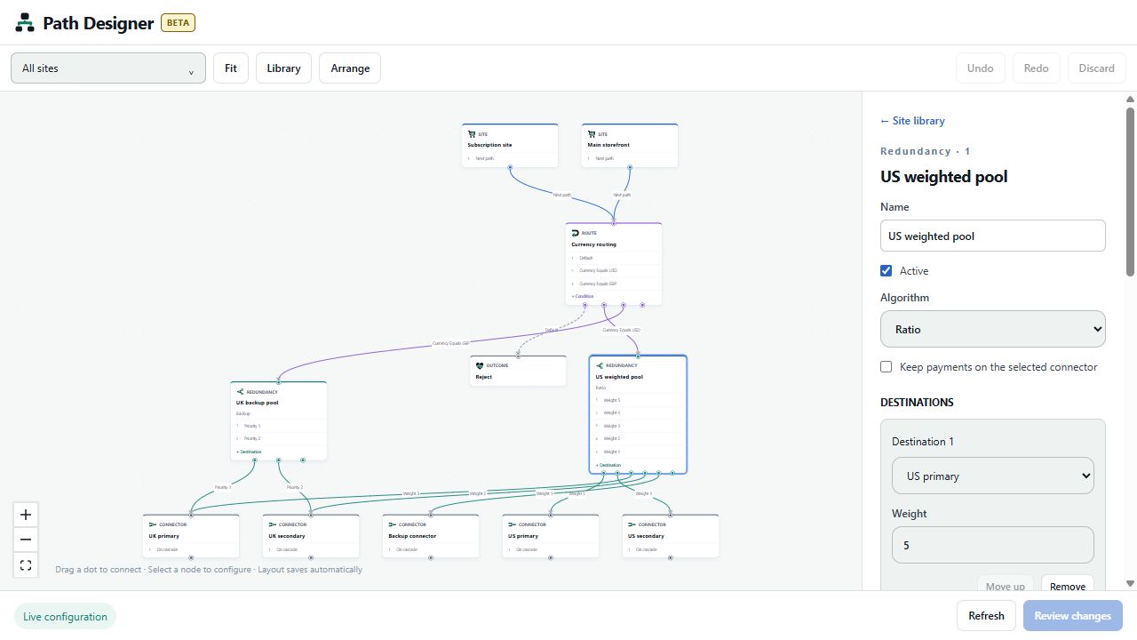The width and height of the screenshot is (1137, 640).
Task: Click the Review changes button
Action: click(x=1073, y=616)
